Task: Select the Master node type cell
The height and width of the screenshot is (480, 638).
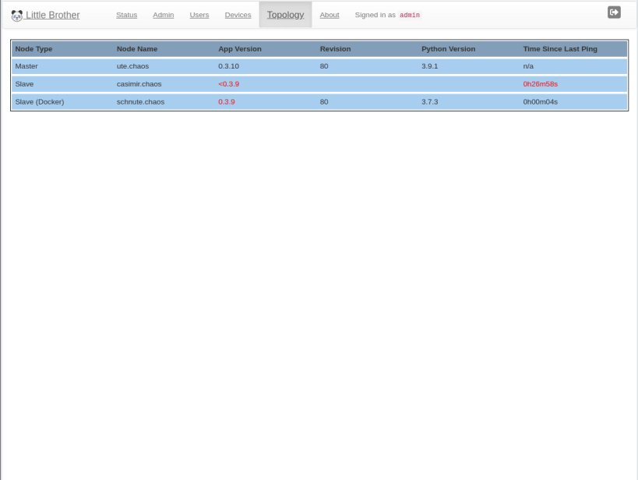Action: (x=26, y=66)
